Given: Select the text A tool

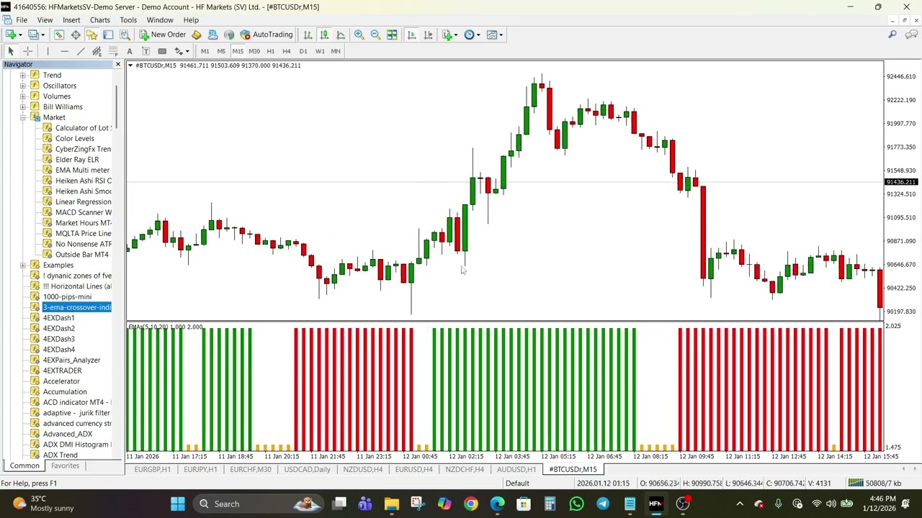Looking at the screenshot, I should click(130, 51).
